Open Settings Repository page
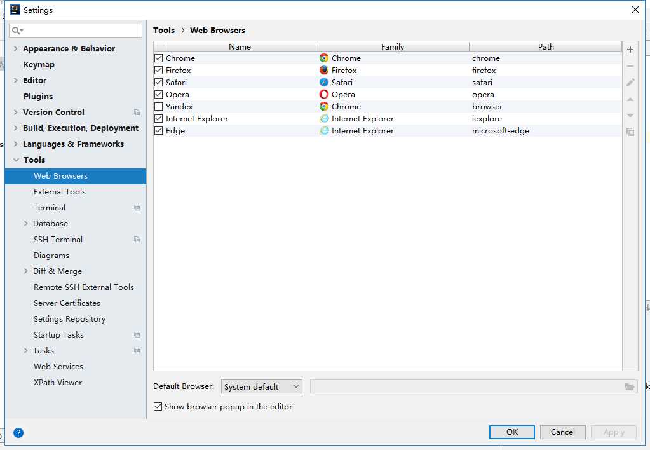650x450 pixels. 70,319
